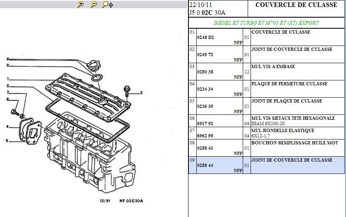
Task: Click the magnifier pan/fit icon
Action: coord(107,5)
